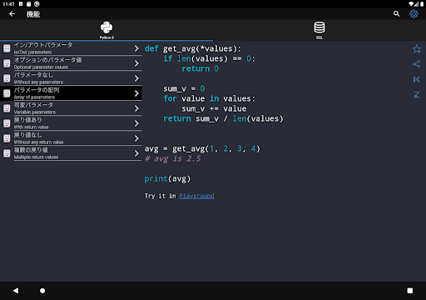Expand chevron for Optional parameter values
This screenshot has height=300, width=426.
136,63
